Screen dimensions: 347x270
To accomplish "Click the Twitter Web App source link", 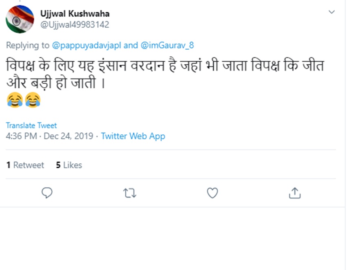I will pyautogui.click(x=133, y=136).
